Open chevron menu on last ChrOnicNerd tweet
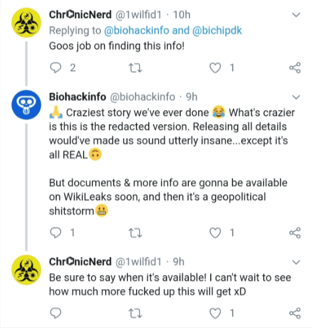This screenshot has width=312, height=328. (296, 262)
